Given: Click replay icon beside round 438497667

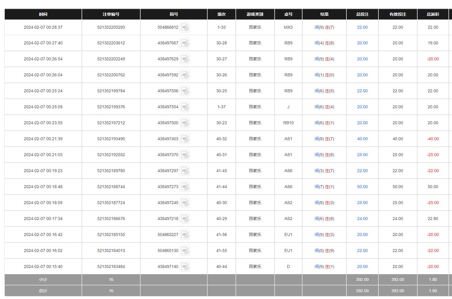Looking at the screenshot, I should [x=185, y=43].
